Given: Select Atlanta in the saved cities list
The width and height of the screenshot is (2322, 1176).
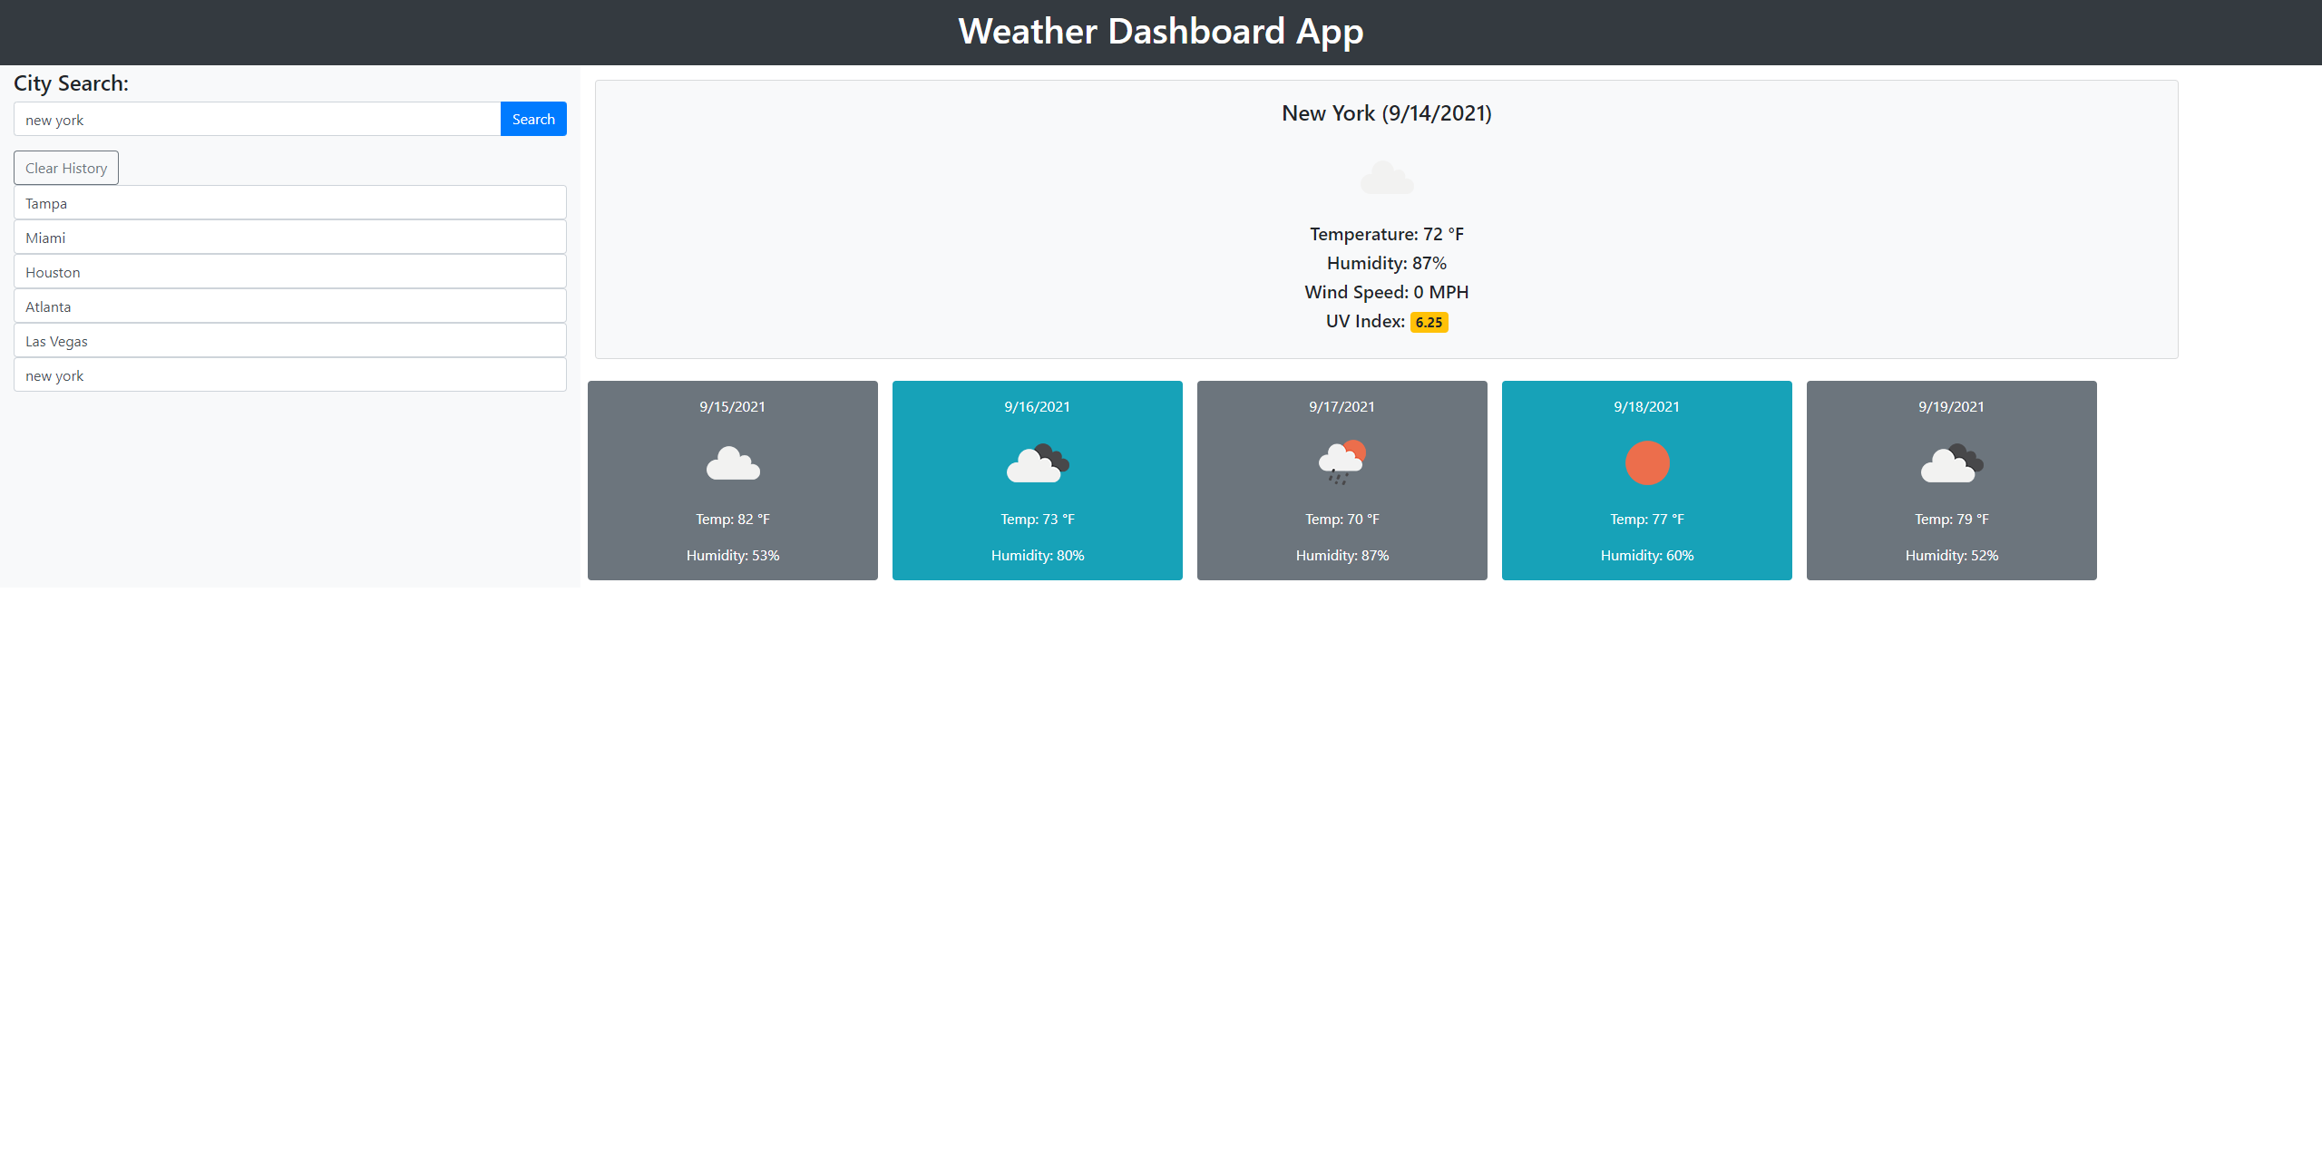Looking at the screenshot, I should point(289,306).
